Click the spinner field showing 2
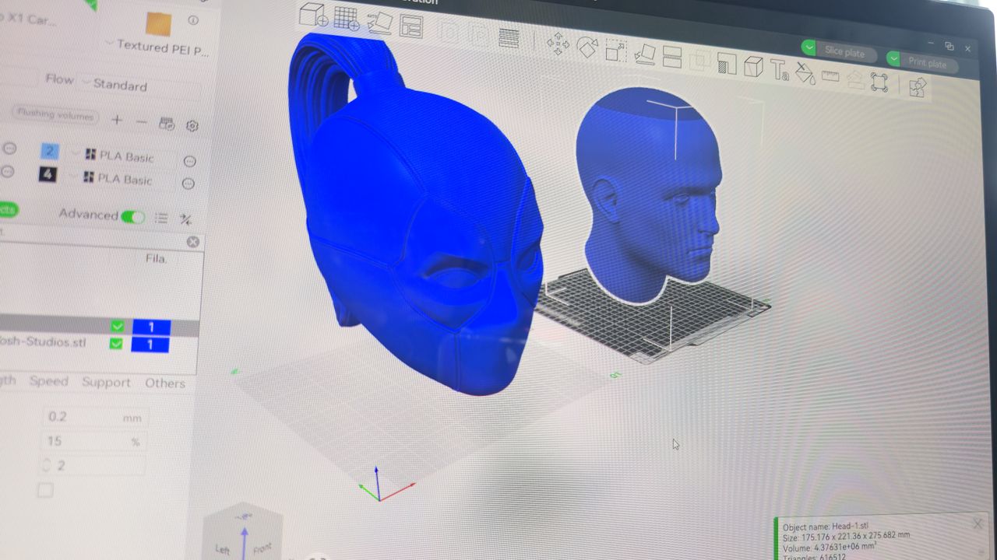 pyautogui.click(x=92, y=465)
